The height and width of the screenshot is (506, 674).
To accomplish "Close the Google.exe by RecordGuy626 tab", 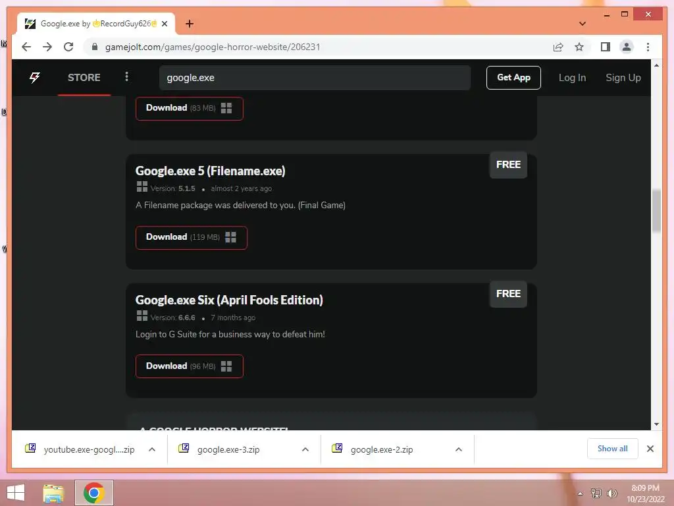I will (x=164, y=24).
